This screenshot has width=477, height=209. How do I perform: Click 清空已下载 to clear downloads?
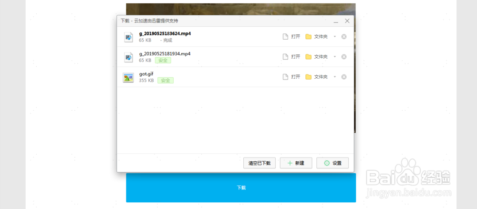(259, 163)
